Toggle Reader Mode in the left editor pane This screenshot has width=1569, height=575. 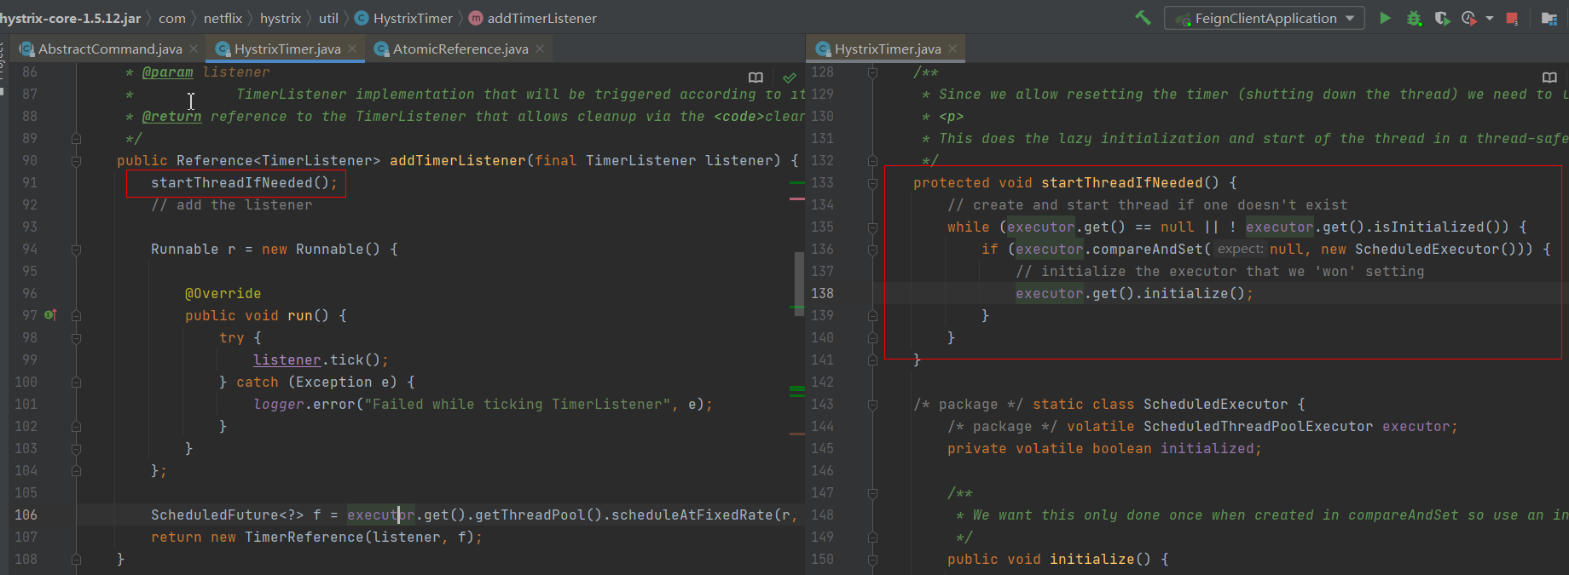tap(756, 78)
